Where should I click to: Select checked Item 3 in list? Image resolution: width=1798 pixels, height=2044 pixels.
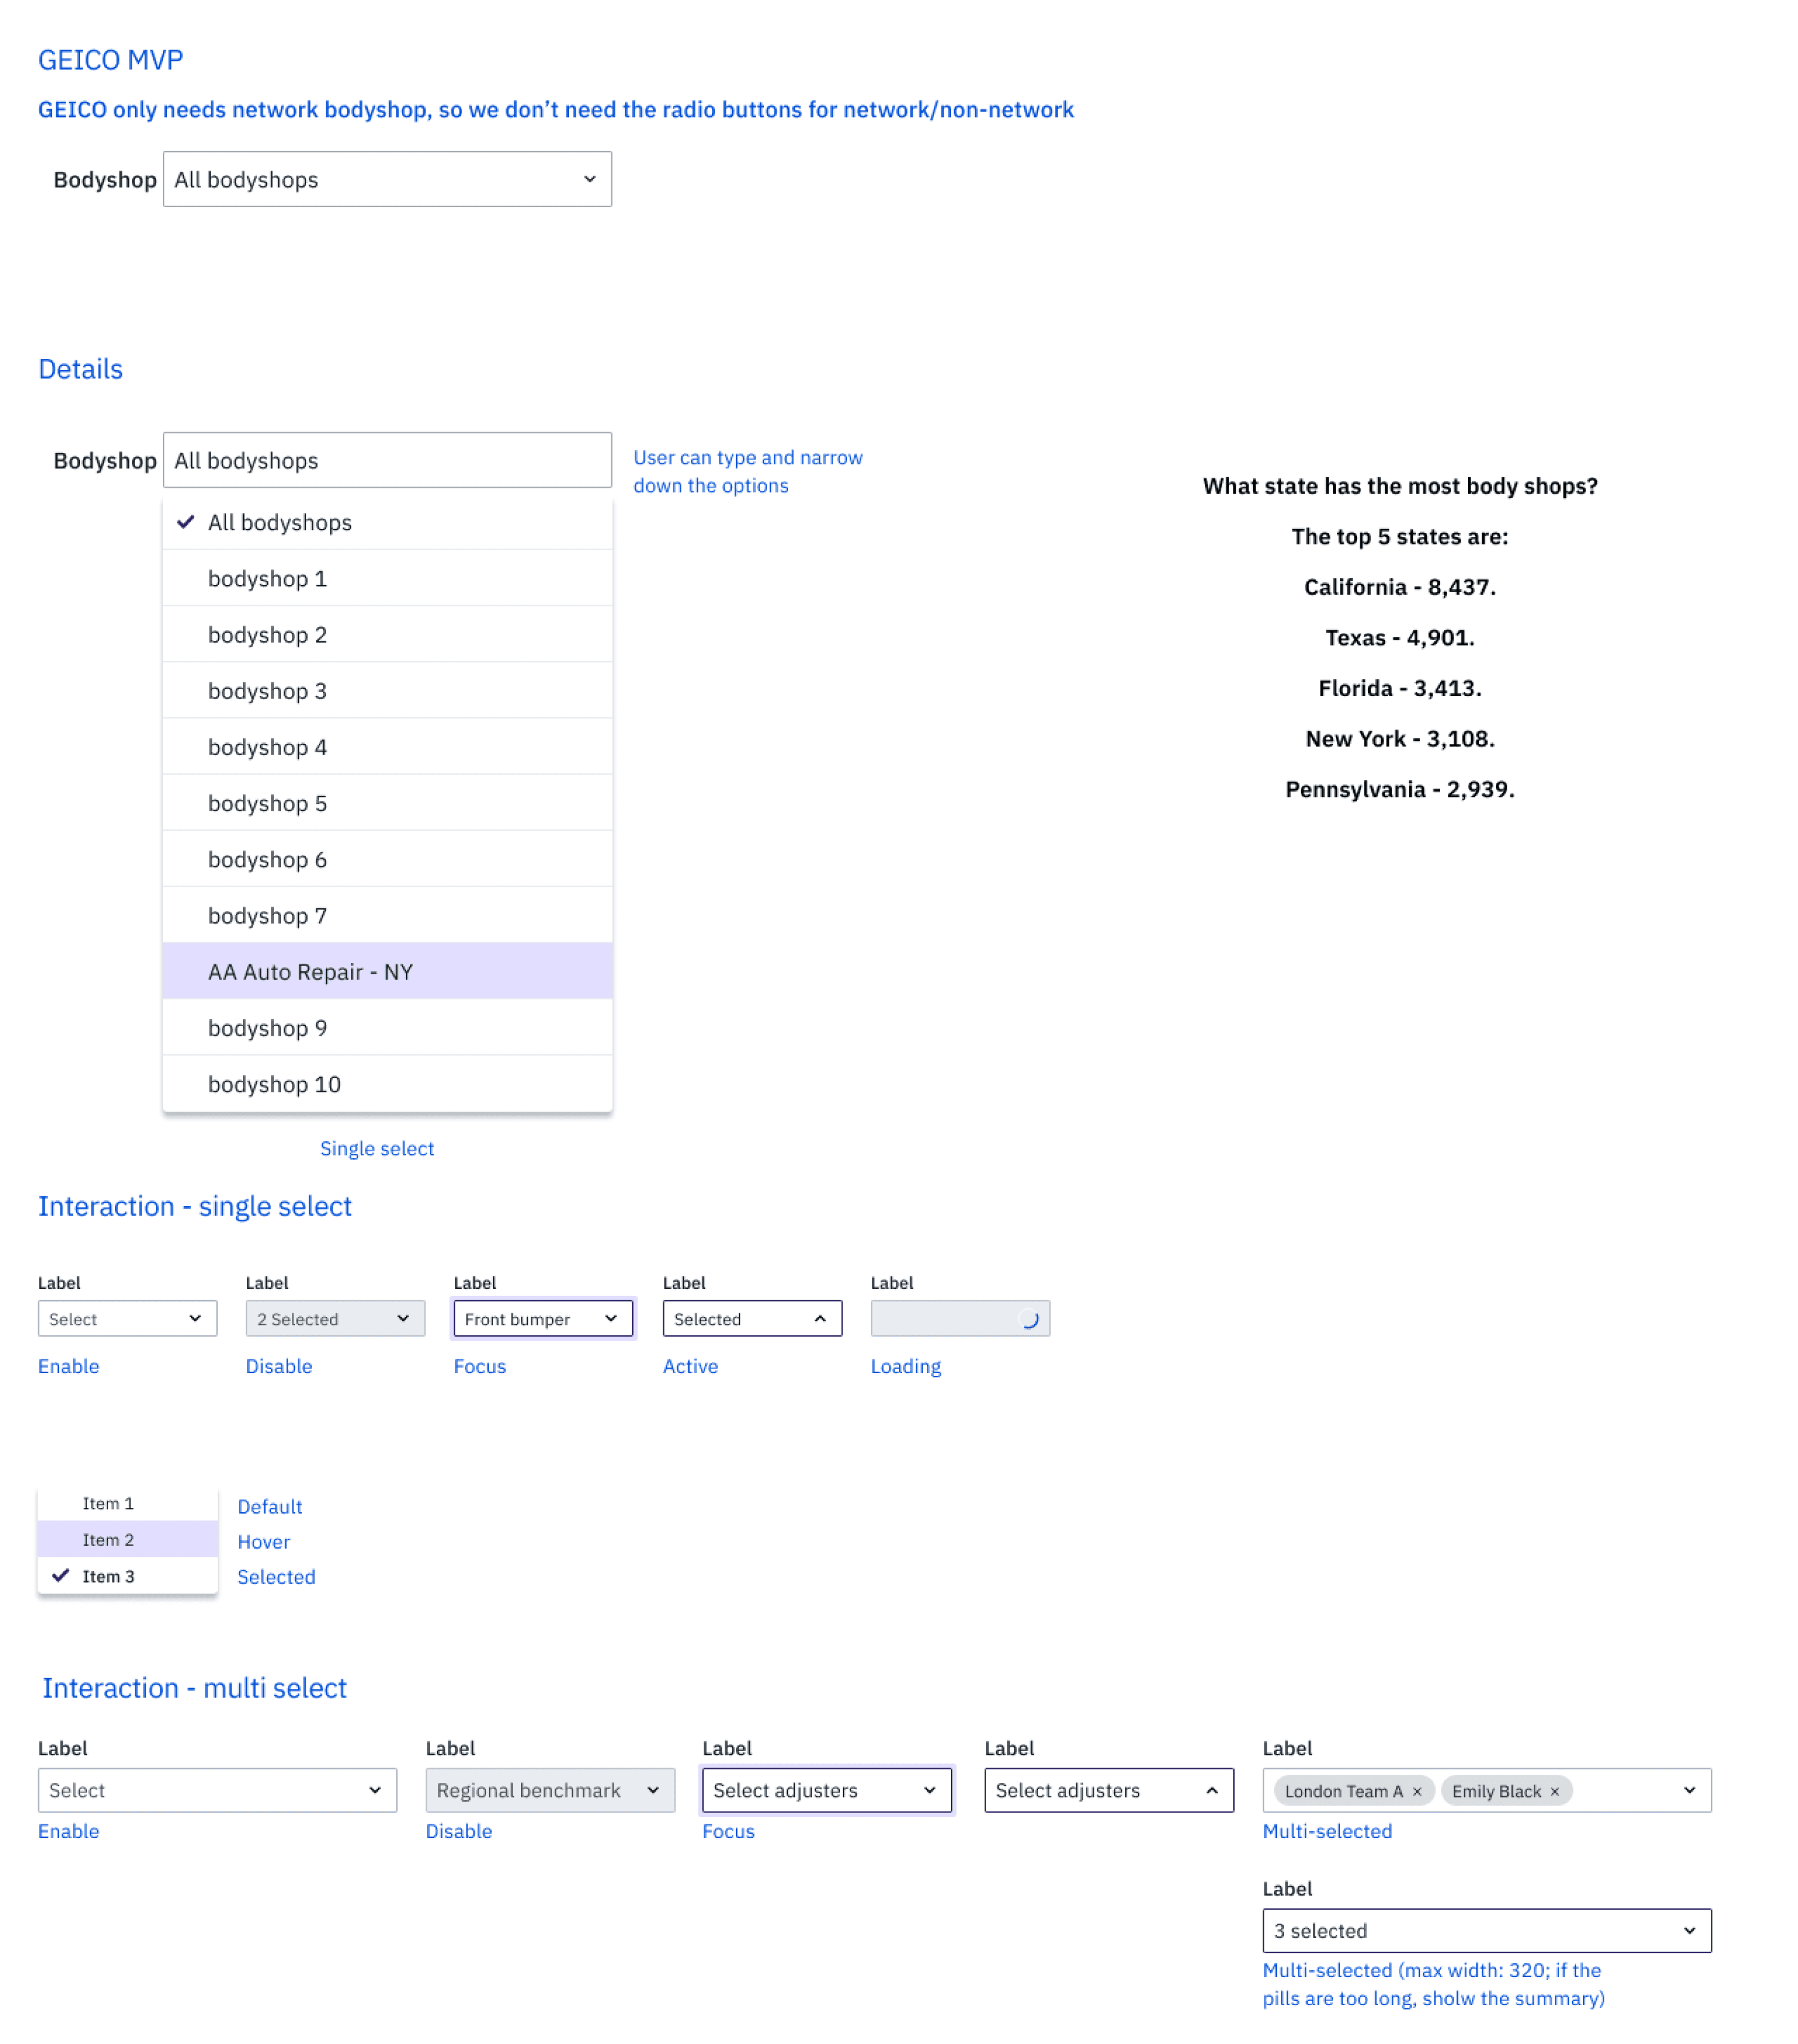tap(108, 1576)
